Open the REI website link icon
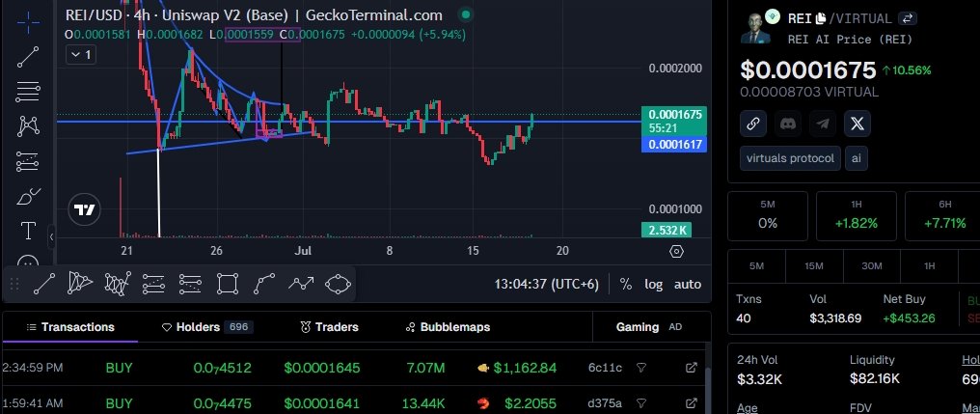Viewport: 980px width, 414px height. pos(753,124)
